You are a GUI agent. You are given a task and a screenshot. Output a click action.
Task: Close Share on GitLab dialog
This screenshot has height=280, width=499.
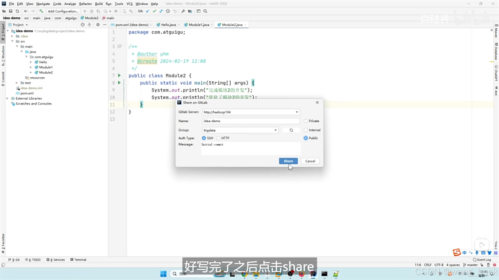[317, 102]
